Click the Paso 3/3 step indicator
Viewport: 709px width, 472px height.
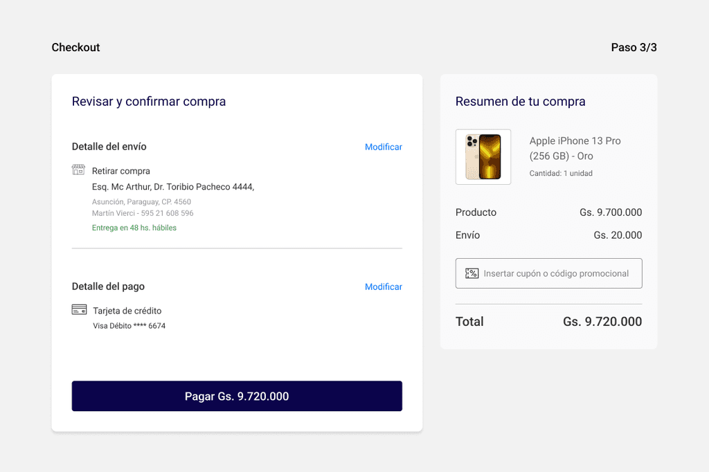pos(634,48)
